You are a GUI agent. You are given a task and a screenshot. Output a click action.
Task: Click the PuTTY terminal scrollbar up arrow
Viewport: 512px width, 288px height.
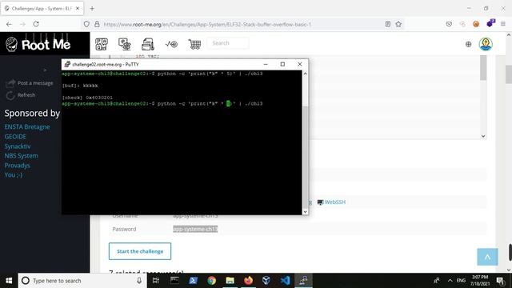[x=305, y=74]
